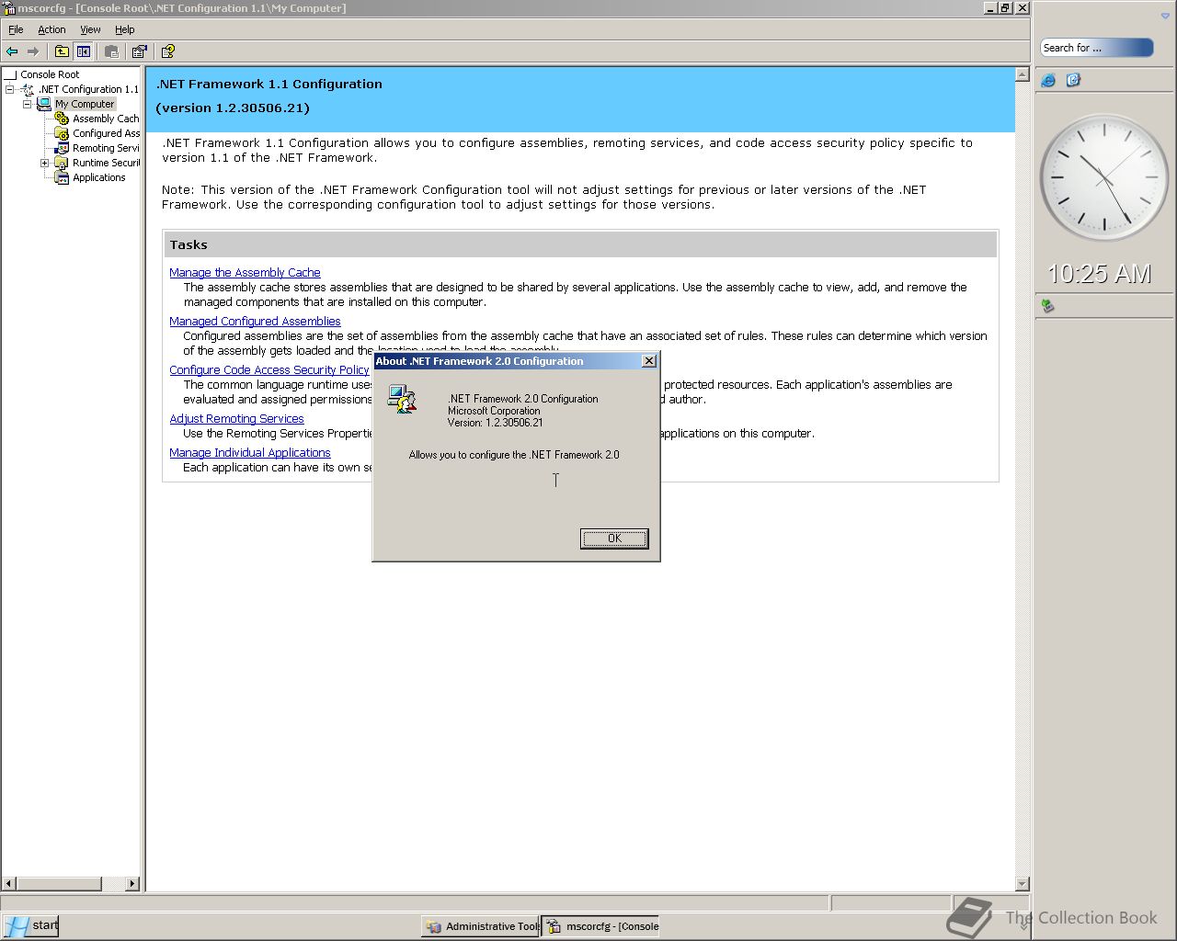Click the Help question-mark toolbar icon
Screen dimensions: 1177x941
[x=167, y=51]
